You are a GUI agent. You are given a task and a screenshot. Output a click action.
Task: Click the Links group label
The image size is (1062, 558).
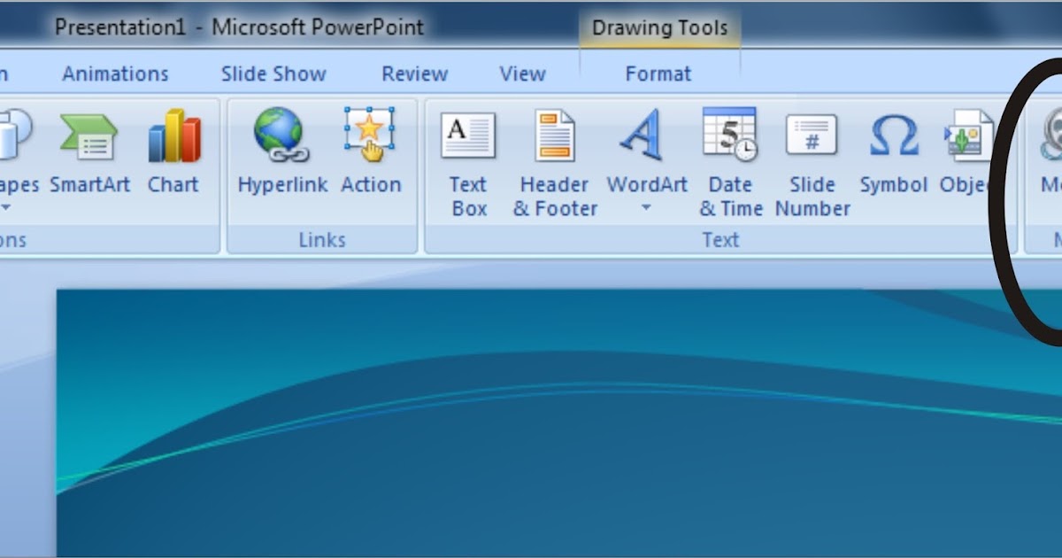coord(322,240)
